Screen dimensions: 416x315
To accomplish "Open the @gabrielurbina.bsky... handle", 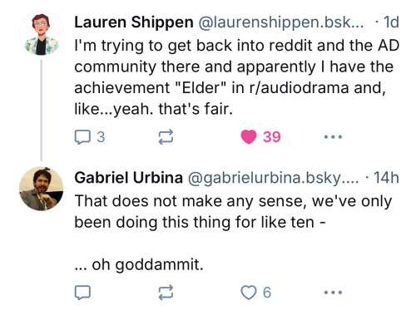I will [x=273, y=178].
